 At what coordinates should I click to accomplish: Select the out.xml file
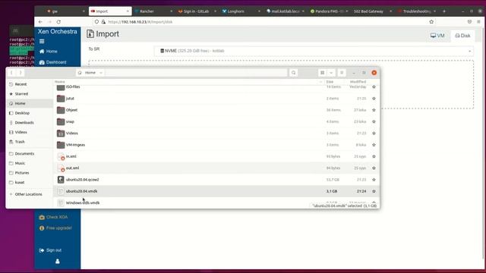[x=216, y=168]
